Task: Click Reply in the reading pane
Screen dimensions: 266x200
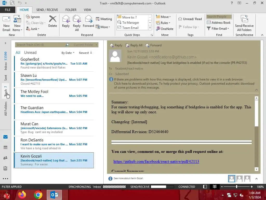Action: 116,45
